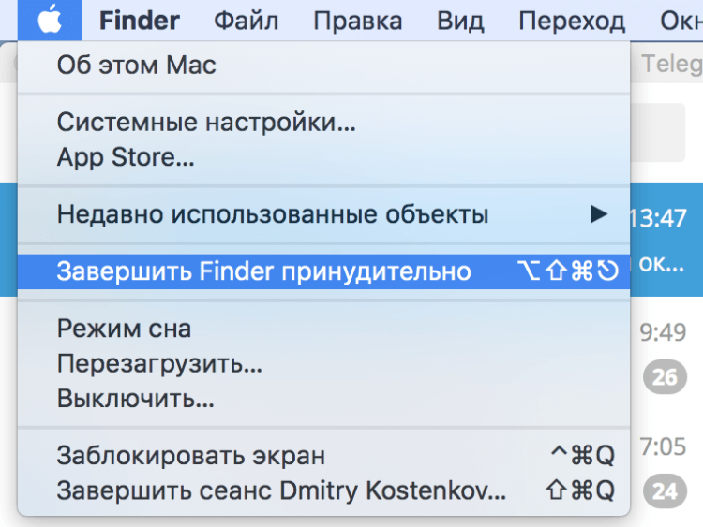The height and width of the screenshot is (527, 703).
Task: Open the Finder menu in the menu bar
Action: (x=140, y=21)
